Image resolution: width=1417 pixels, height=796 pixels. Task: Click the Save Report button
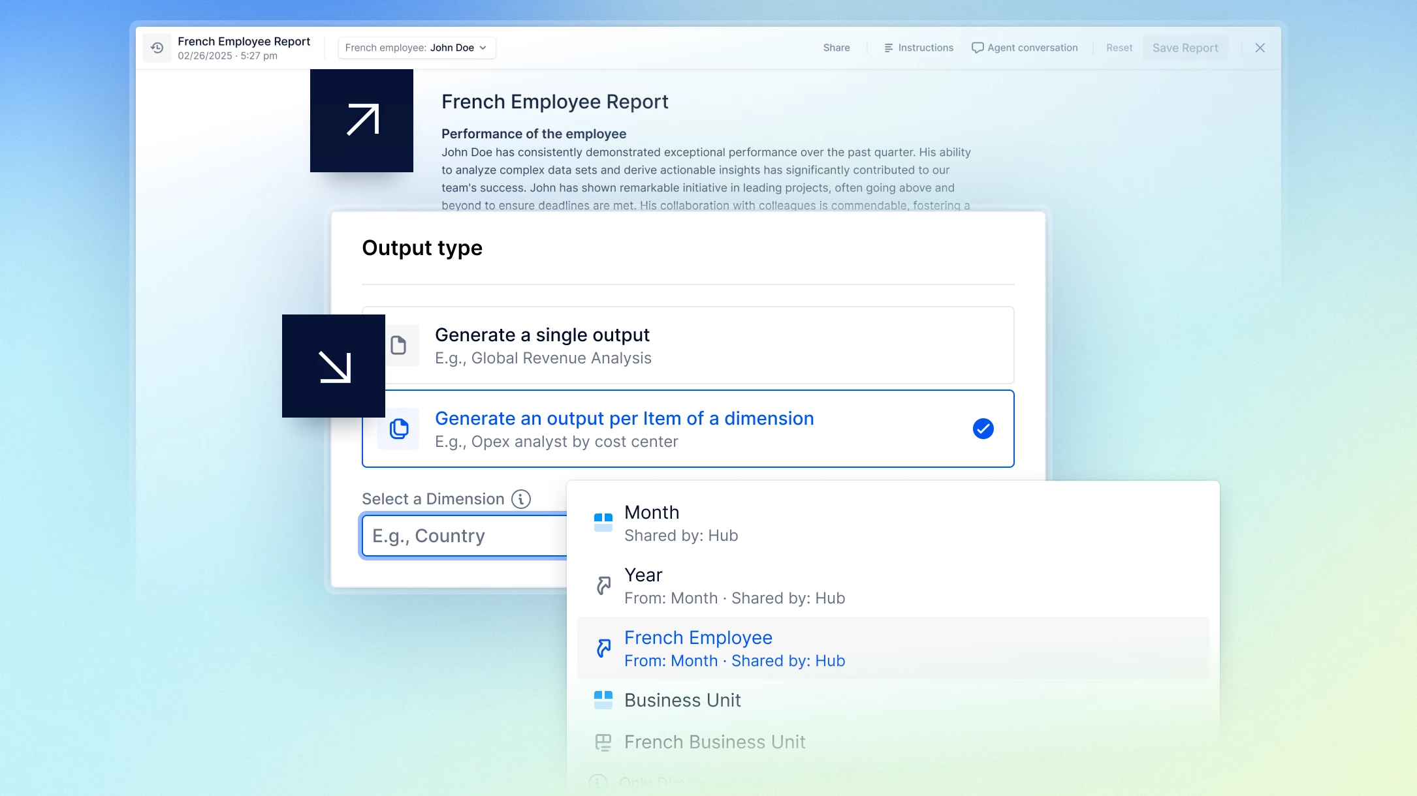coord(1185,48)
